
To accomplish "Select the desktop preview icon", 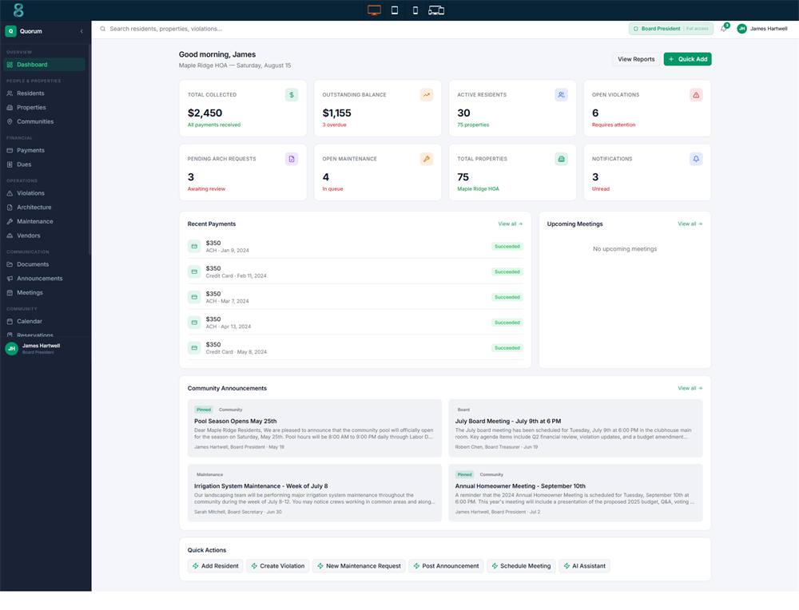I will [374, 10].
